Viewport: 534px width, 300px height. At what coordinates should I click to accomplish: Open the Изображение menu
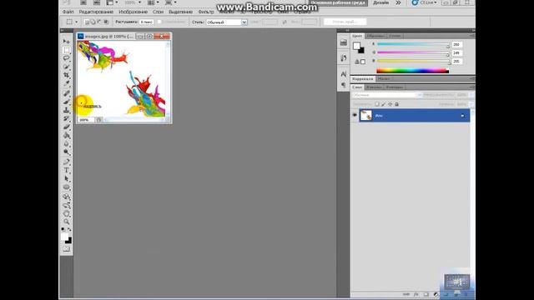pos(133,12)
